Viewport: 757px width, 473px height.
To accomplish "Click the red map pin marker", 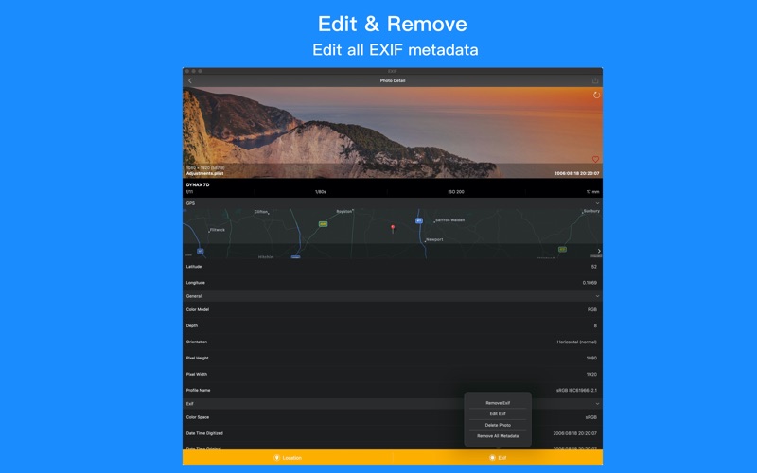I will [393, 228].
